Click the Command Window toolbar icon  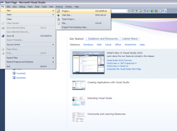pos(160,11)
